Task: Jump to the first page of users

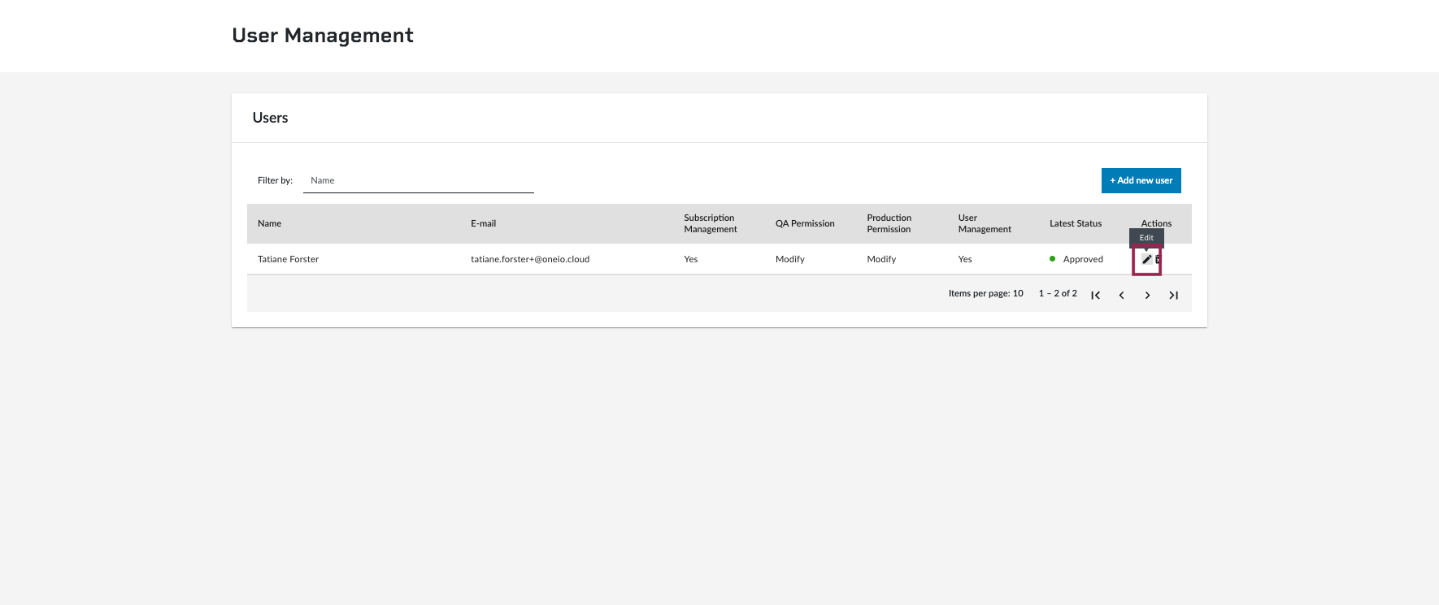Action: [1095, 295]
